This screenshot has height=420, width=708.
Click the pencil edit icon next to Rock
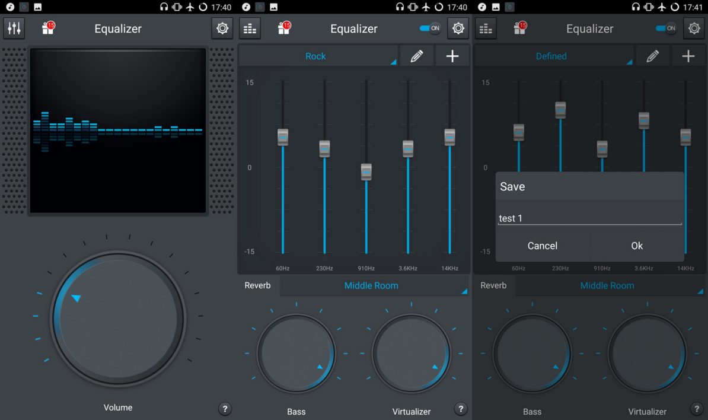(x=417, y=56)
